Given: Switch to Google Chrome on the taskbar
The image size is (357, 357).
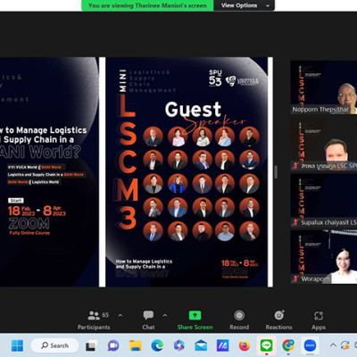Looking at the screenshot, I should [288, 345].
